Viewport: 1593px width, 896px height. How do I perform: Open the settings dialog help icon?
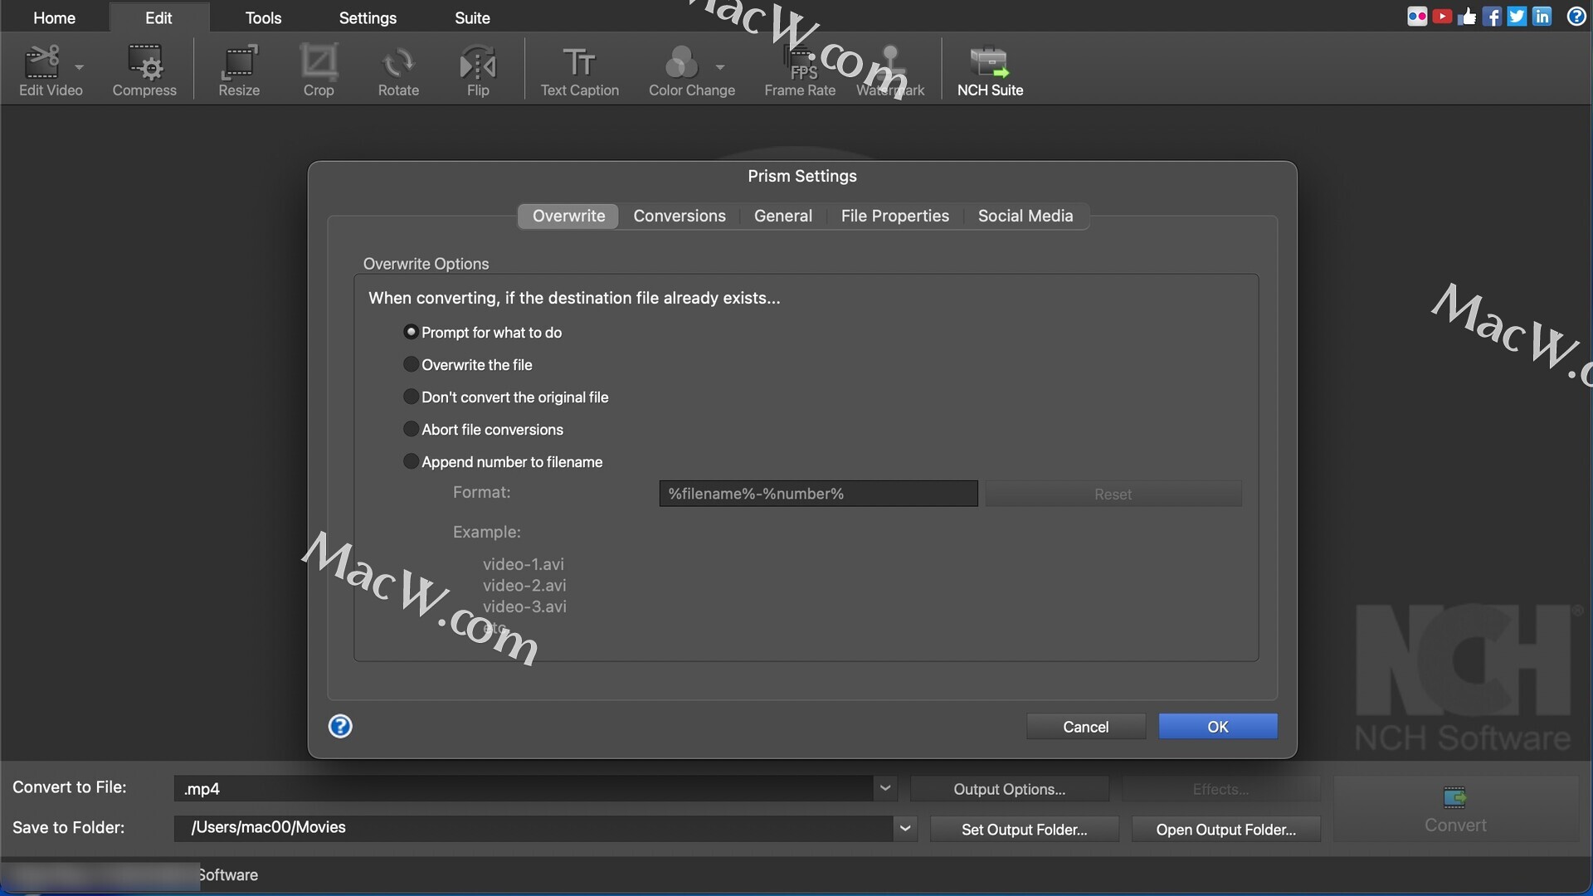point(340,727)
